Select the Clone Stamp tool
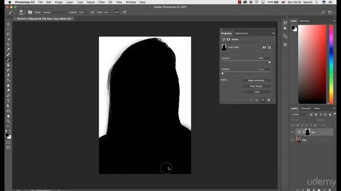341x191 pixels. pyautogui.click(x=9, y=65)
